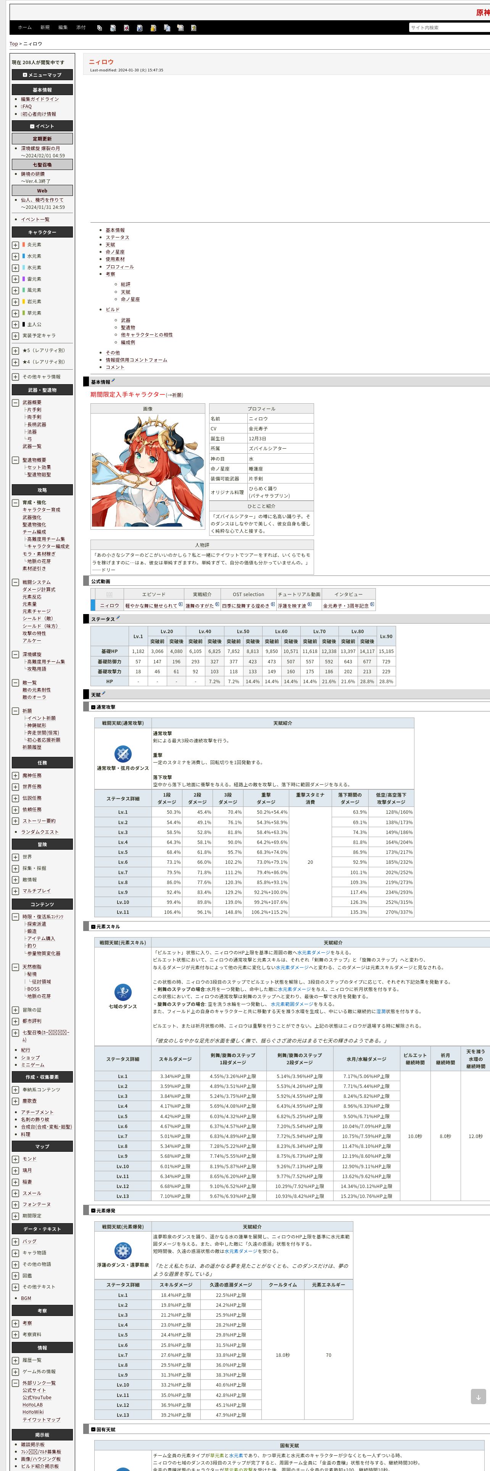Click edit pencil beside 基本情報 section heading
490x1471 pixels.
113,380
